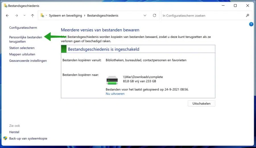
Task: Open the Herstel link
Action: point(14,132)
